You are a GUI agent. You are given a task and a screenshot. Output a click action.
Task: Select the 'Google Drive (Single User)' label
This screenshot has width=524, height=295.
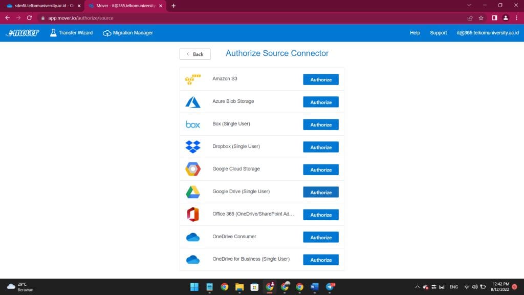coord(241,192)
